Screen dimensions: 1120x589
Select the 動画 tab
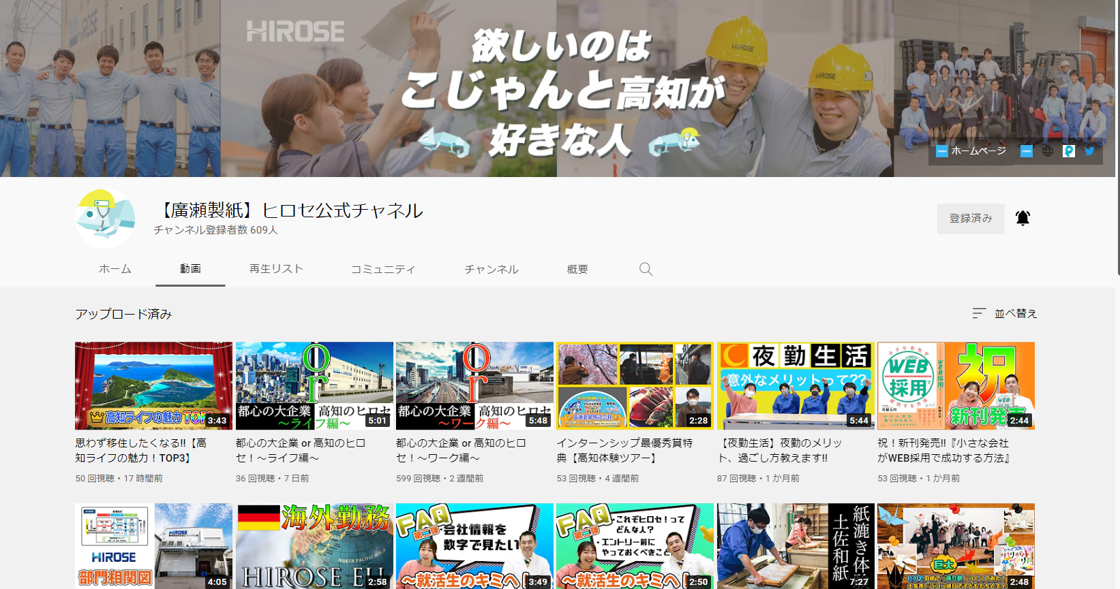(190, 269)
